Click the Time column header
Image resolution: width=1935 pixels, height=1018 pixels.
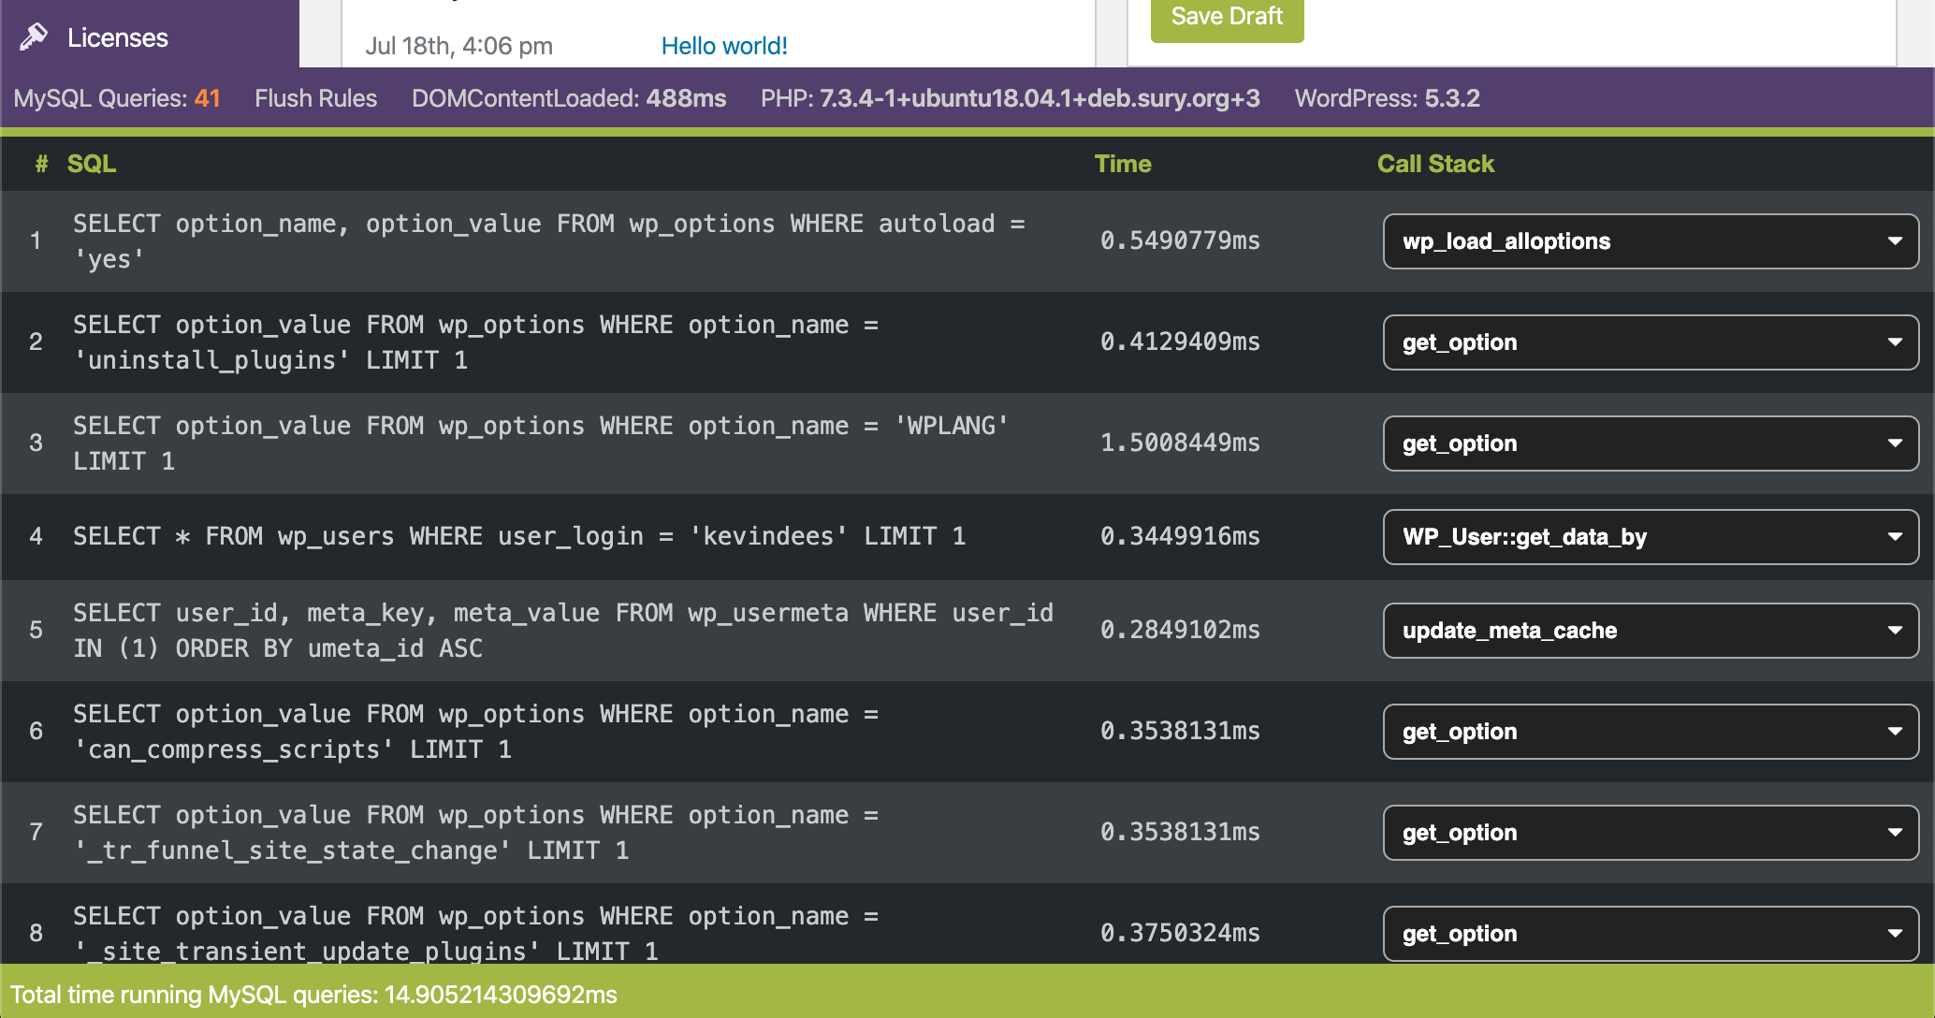(x=1122, y=164)
